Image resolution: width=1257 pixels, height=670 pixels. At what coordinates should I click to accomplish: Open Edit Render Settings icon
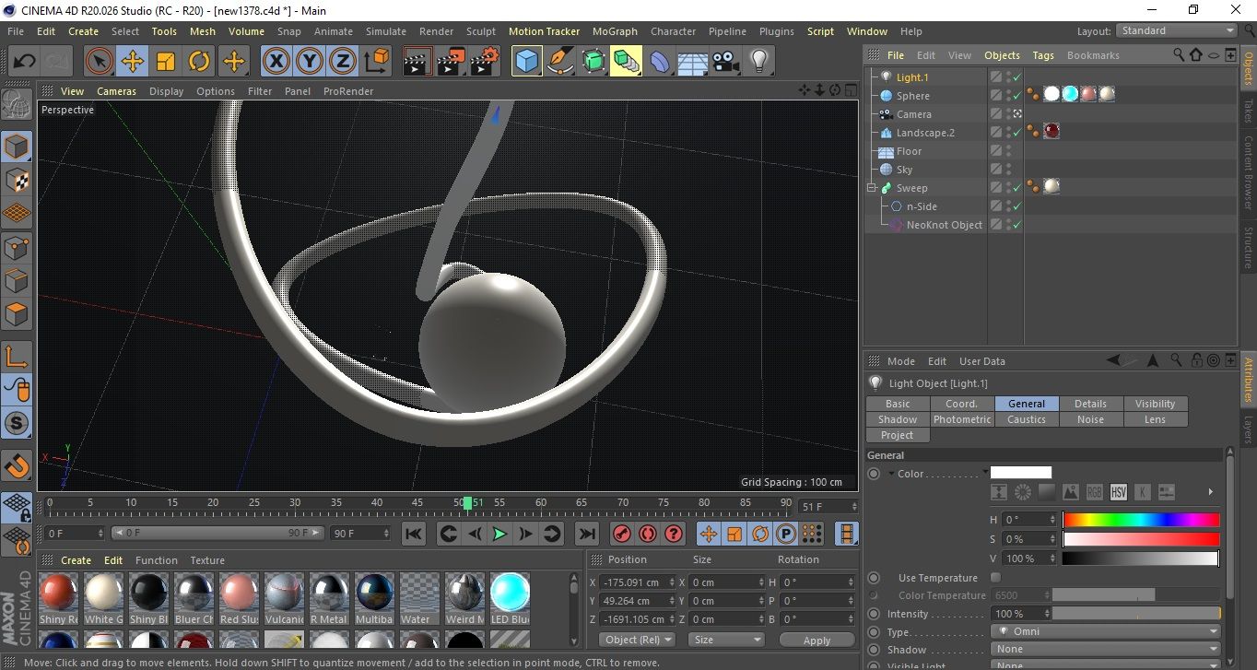[x=484, y=62]
